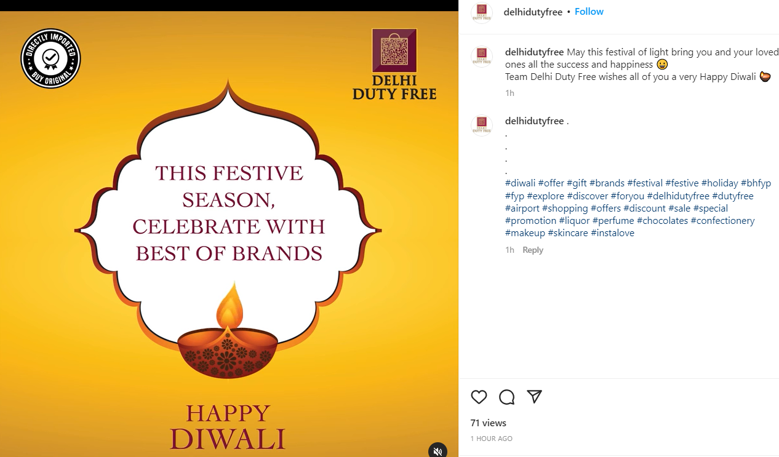Open the #dutyfree hashtag link
779x457 pixels.
pos(732,196)
